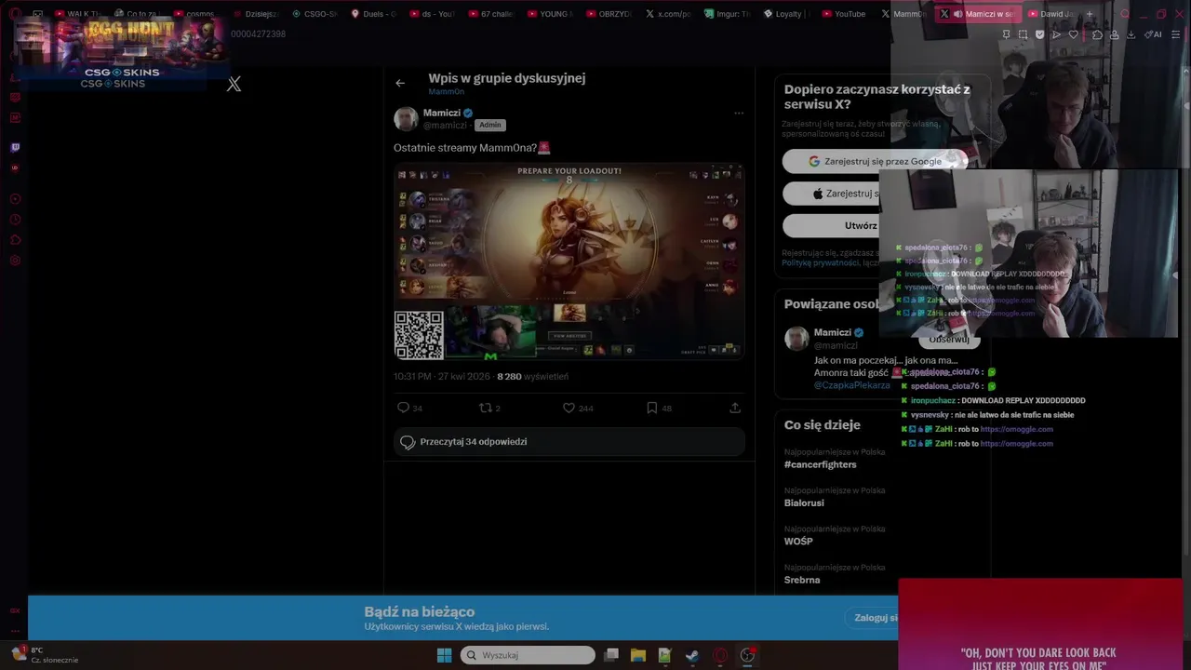
Task: Open trending topic 'WOŚP'
Action: pyautogui.click(x=798, y=542)
